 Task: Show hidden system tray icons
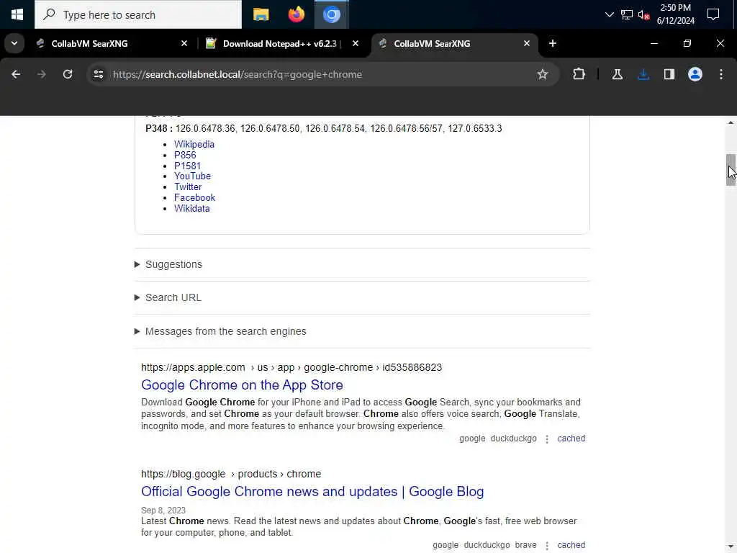pos(609,14)
